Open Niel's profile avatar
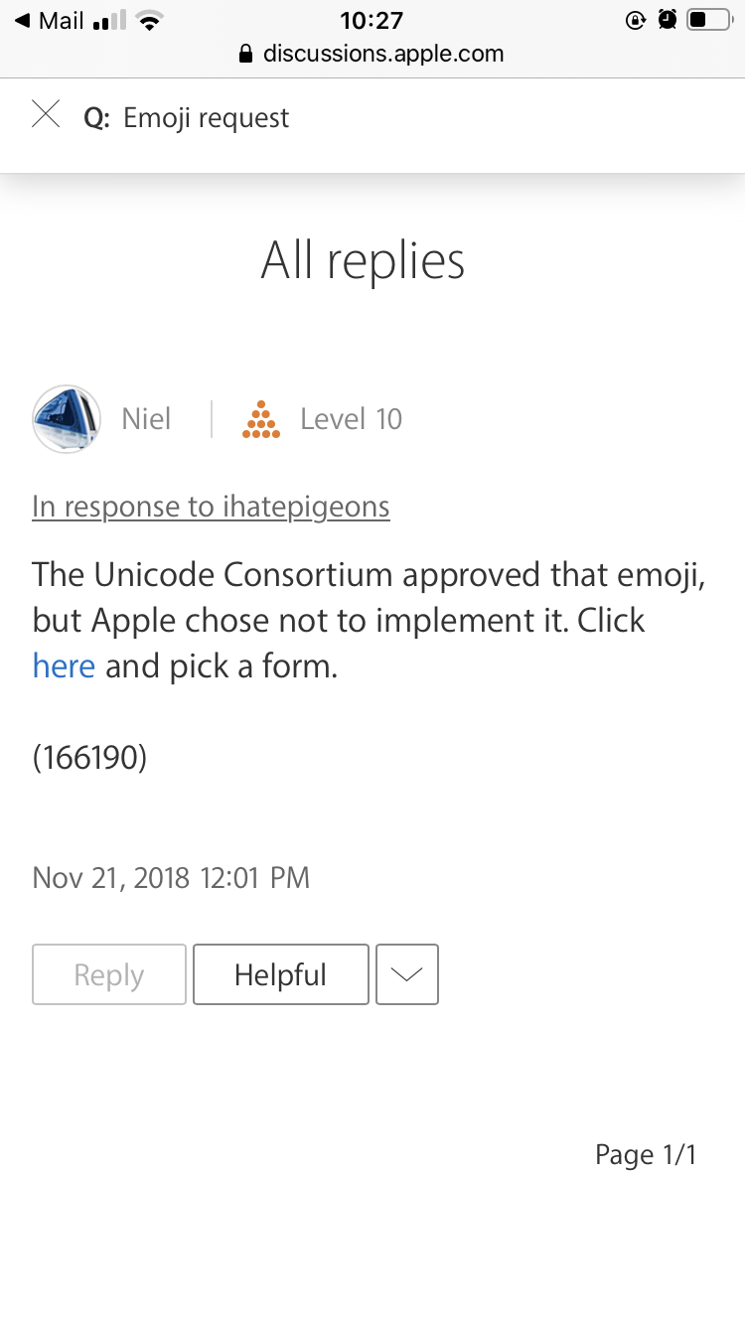 [67, 419]
